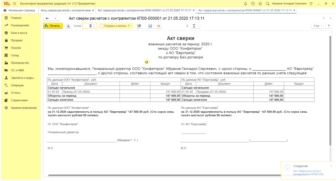Open the vertical three-dots form menu
Image resolution: width=336 pixels, height=181 pixels.
[324, 18]
